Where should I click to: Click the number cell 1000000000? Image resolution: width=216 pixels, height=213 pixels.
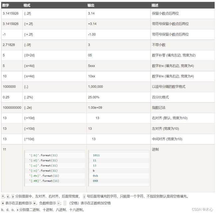click(x=12, y=107)
